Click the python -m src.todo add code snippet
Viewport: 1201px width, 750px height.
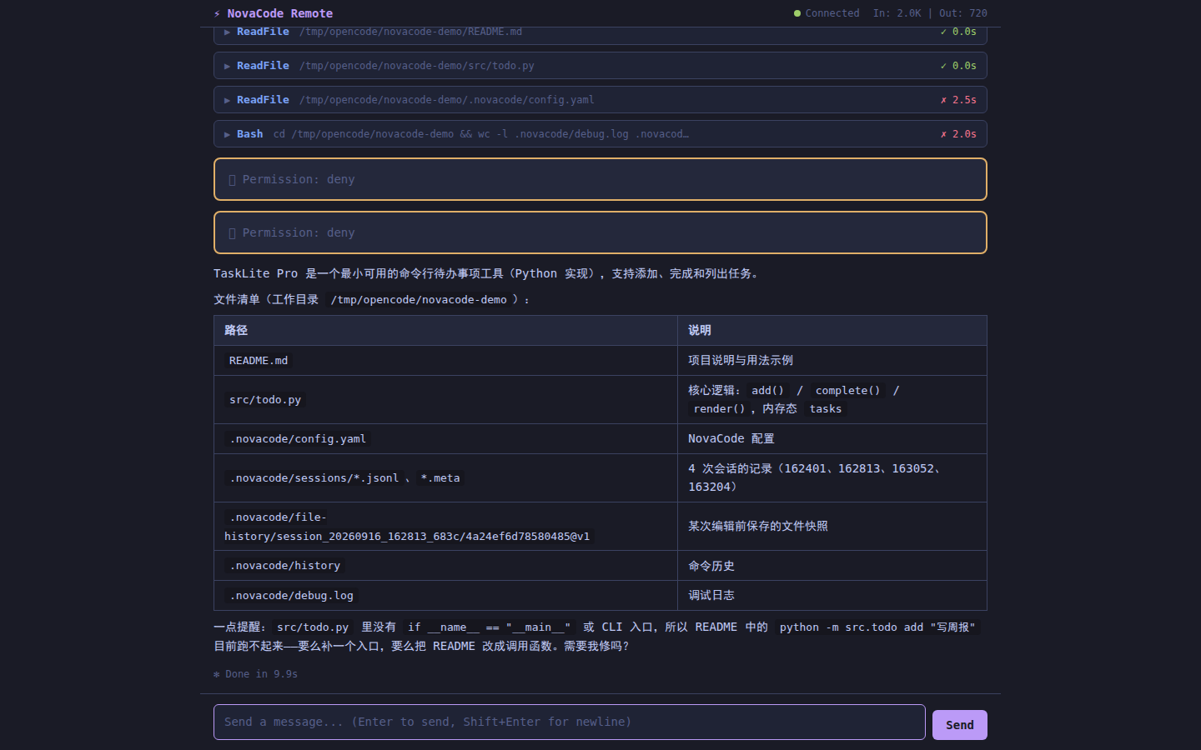click(x=877, y=627)
